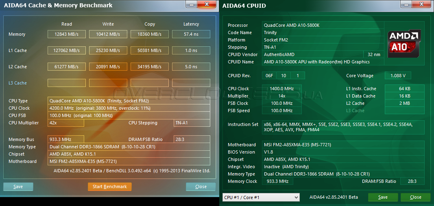Viewport: 434px width, 206px height.
Task: Select CPU FSB value in benchmark window
Action: 129,115
